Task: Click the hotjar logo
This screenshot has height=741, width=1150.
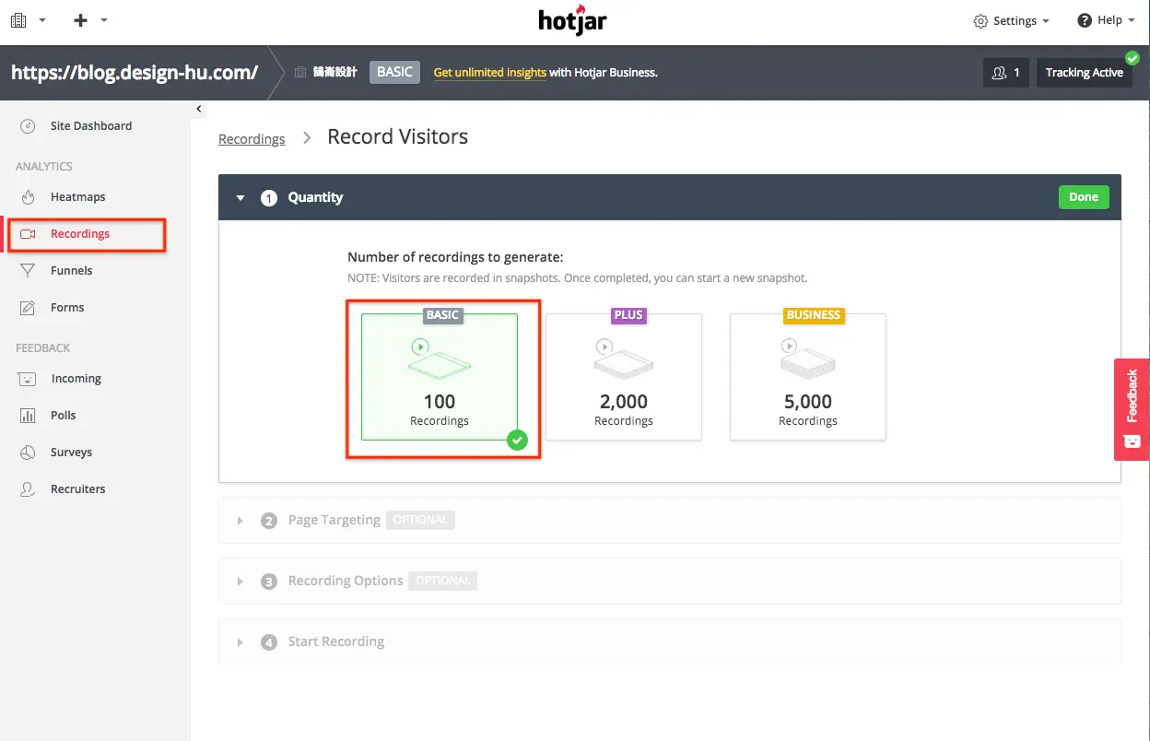Action: 573,19
